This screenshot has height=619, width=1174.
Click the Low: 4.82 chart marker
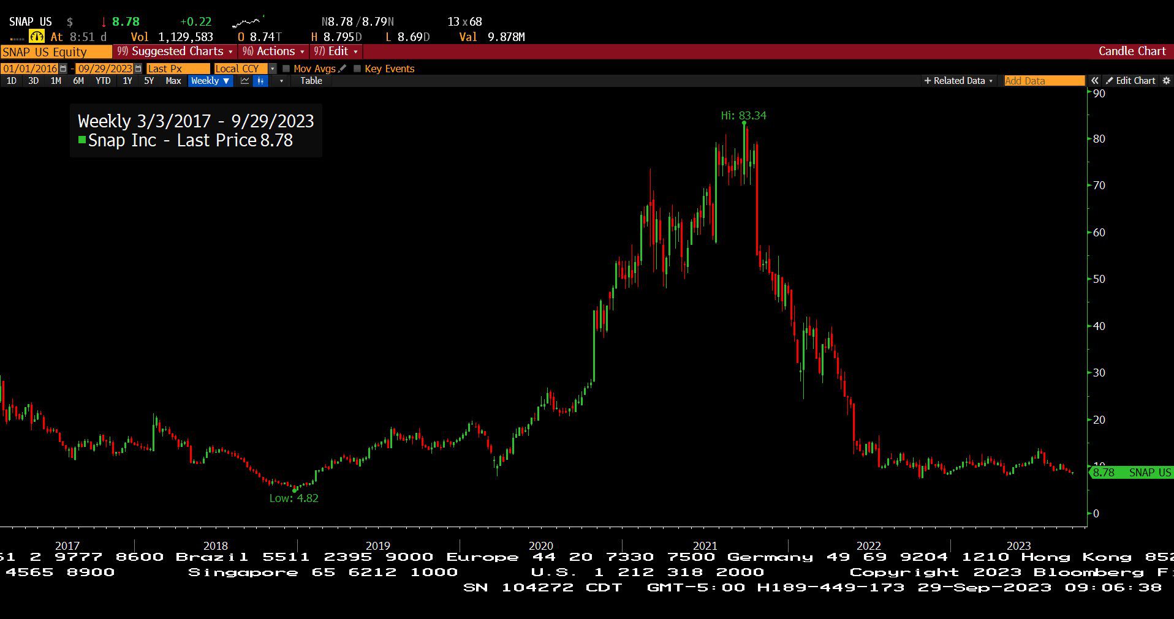[293, 498]
